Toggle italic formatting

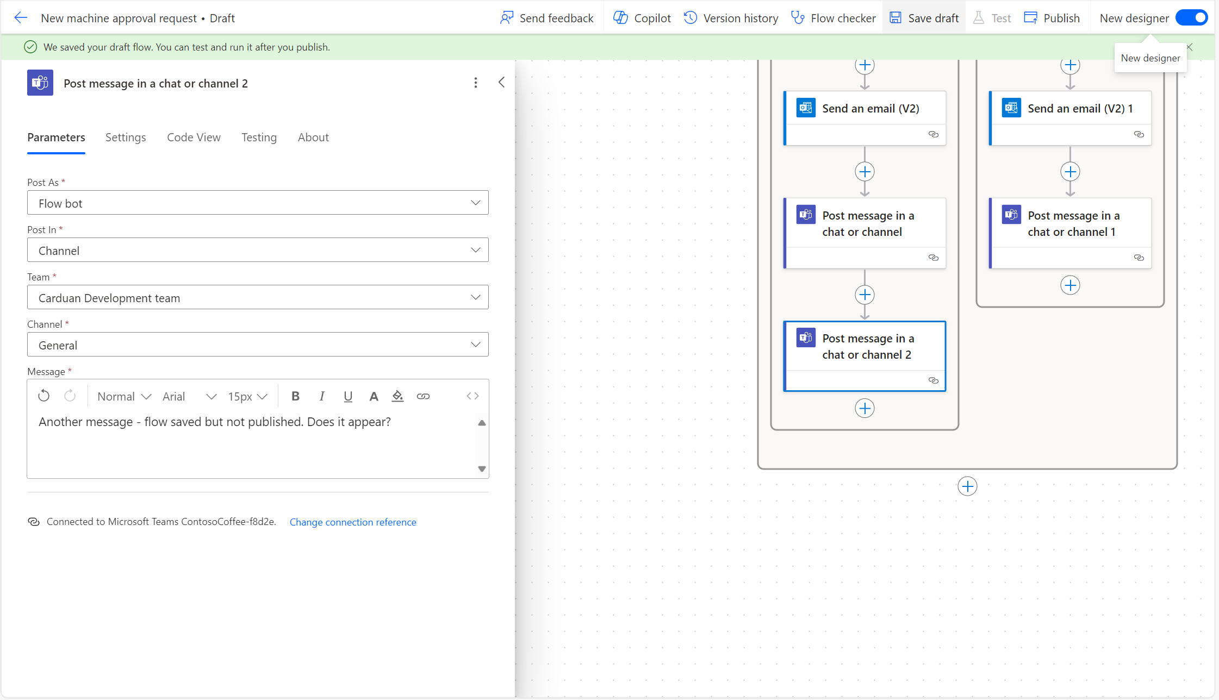pyautogui.click(x=322, y=396)
